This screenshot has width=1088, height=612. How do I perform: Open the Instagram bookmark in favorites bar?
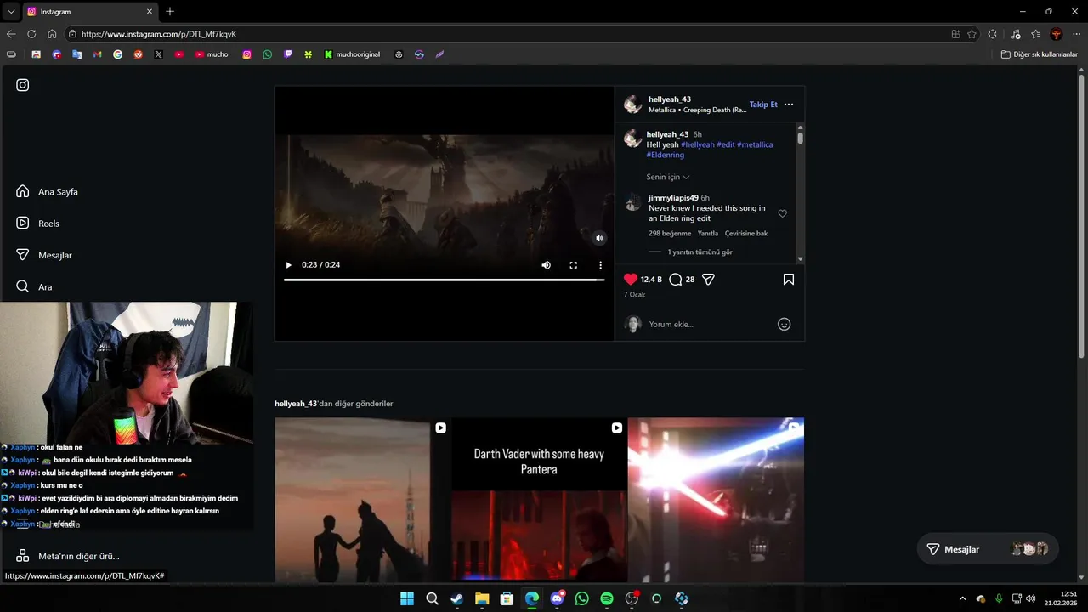click(x=246, y=54)
